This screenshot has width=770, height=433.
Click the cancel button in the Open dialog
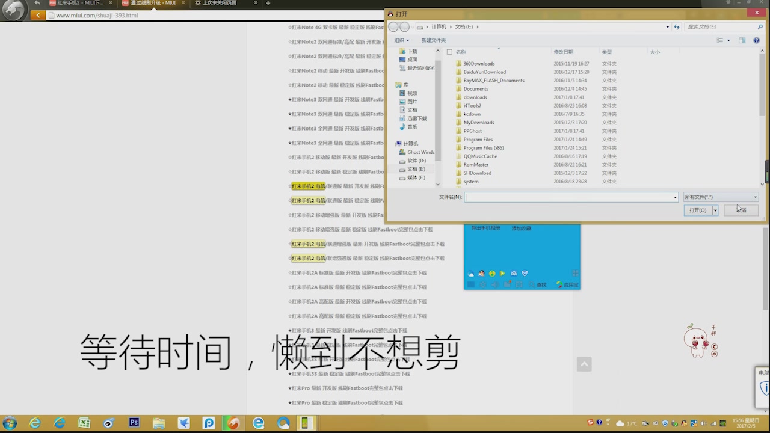pos(741,210)
